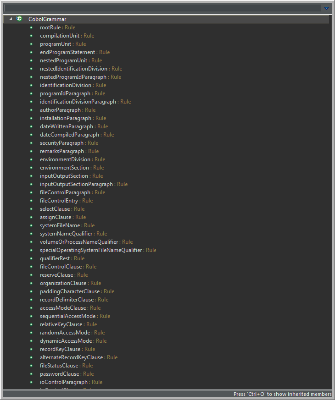Click the field icon beside selectClause

coord(31,209)
